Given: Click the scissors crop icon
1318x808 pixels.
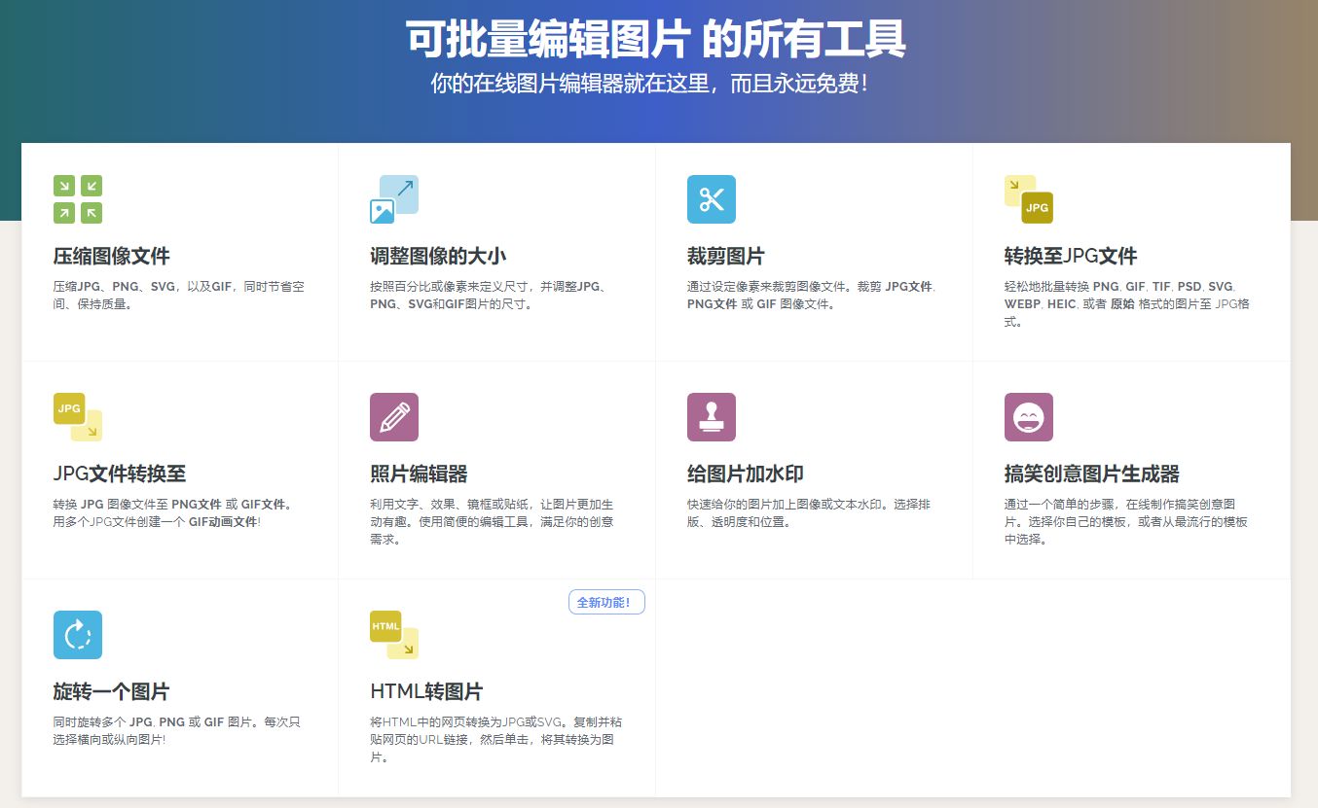Looking at the screenshot, I should tap(712, 199).
